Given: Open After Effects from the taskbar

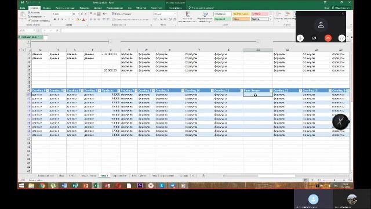Looking at the screenshot, I should coord(140,186).
